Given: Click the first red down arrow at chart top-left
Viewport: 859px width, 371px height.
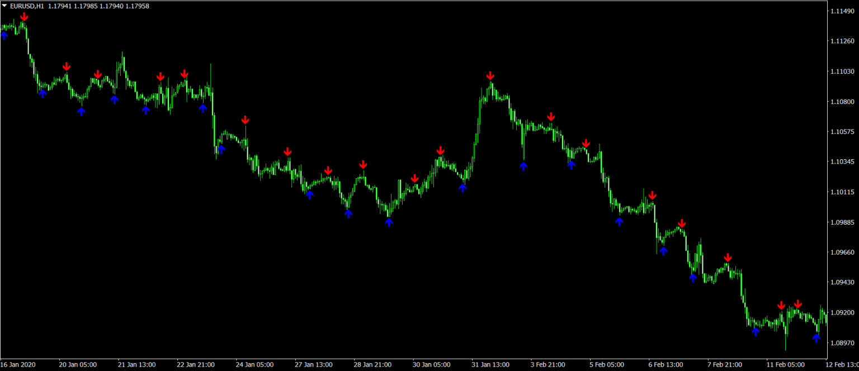Looking at the screenshot, I should tap(23, 17).
